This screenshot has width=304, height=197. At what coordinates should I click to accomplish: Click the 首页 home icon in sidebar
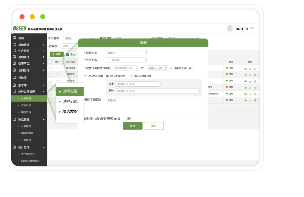14,38
